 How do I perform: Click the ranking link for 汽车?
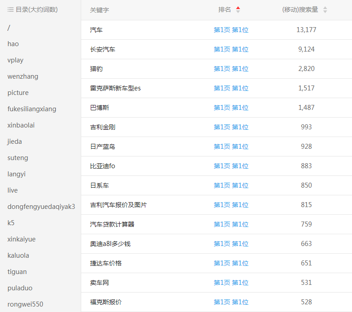click(231, 30)
